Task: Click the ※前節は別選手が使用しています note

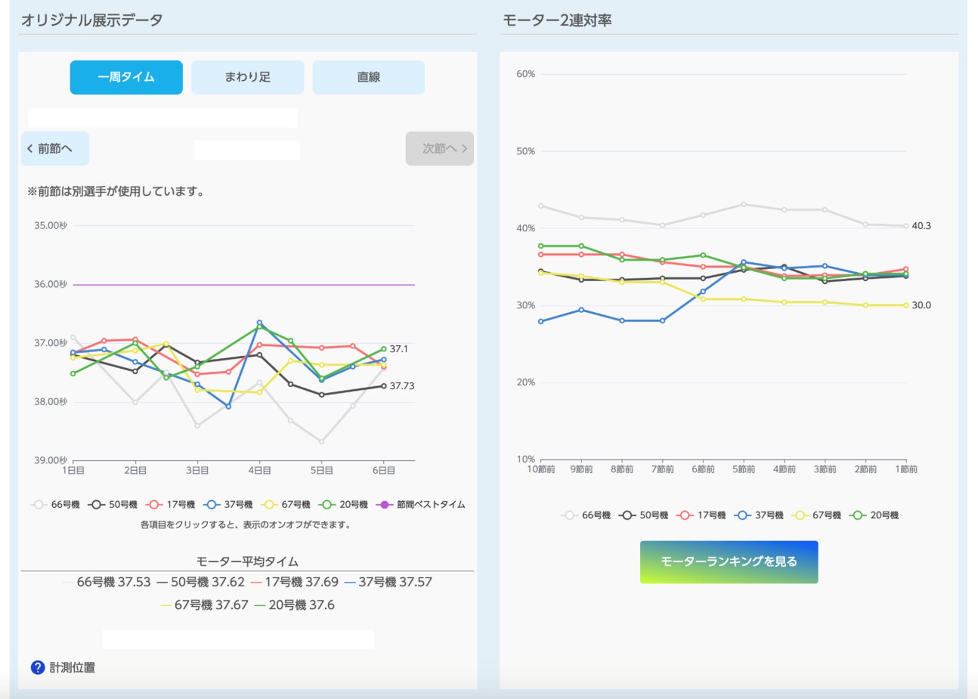Action: 117,192
